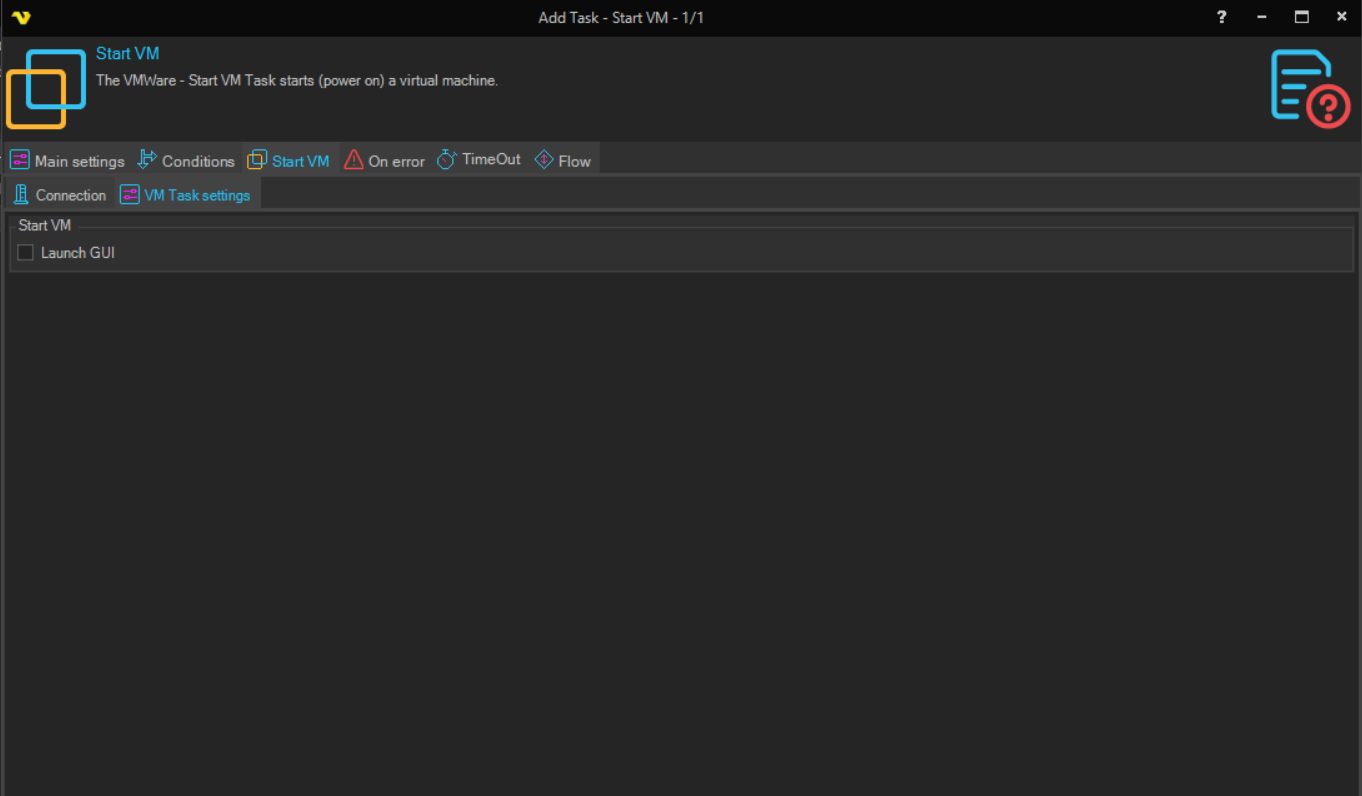The width and height of the screenshot is (1362, 796).
Task: Click the sliders icon on Main settings tab
Action: coord(20,160)
